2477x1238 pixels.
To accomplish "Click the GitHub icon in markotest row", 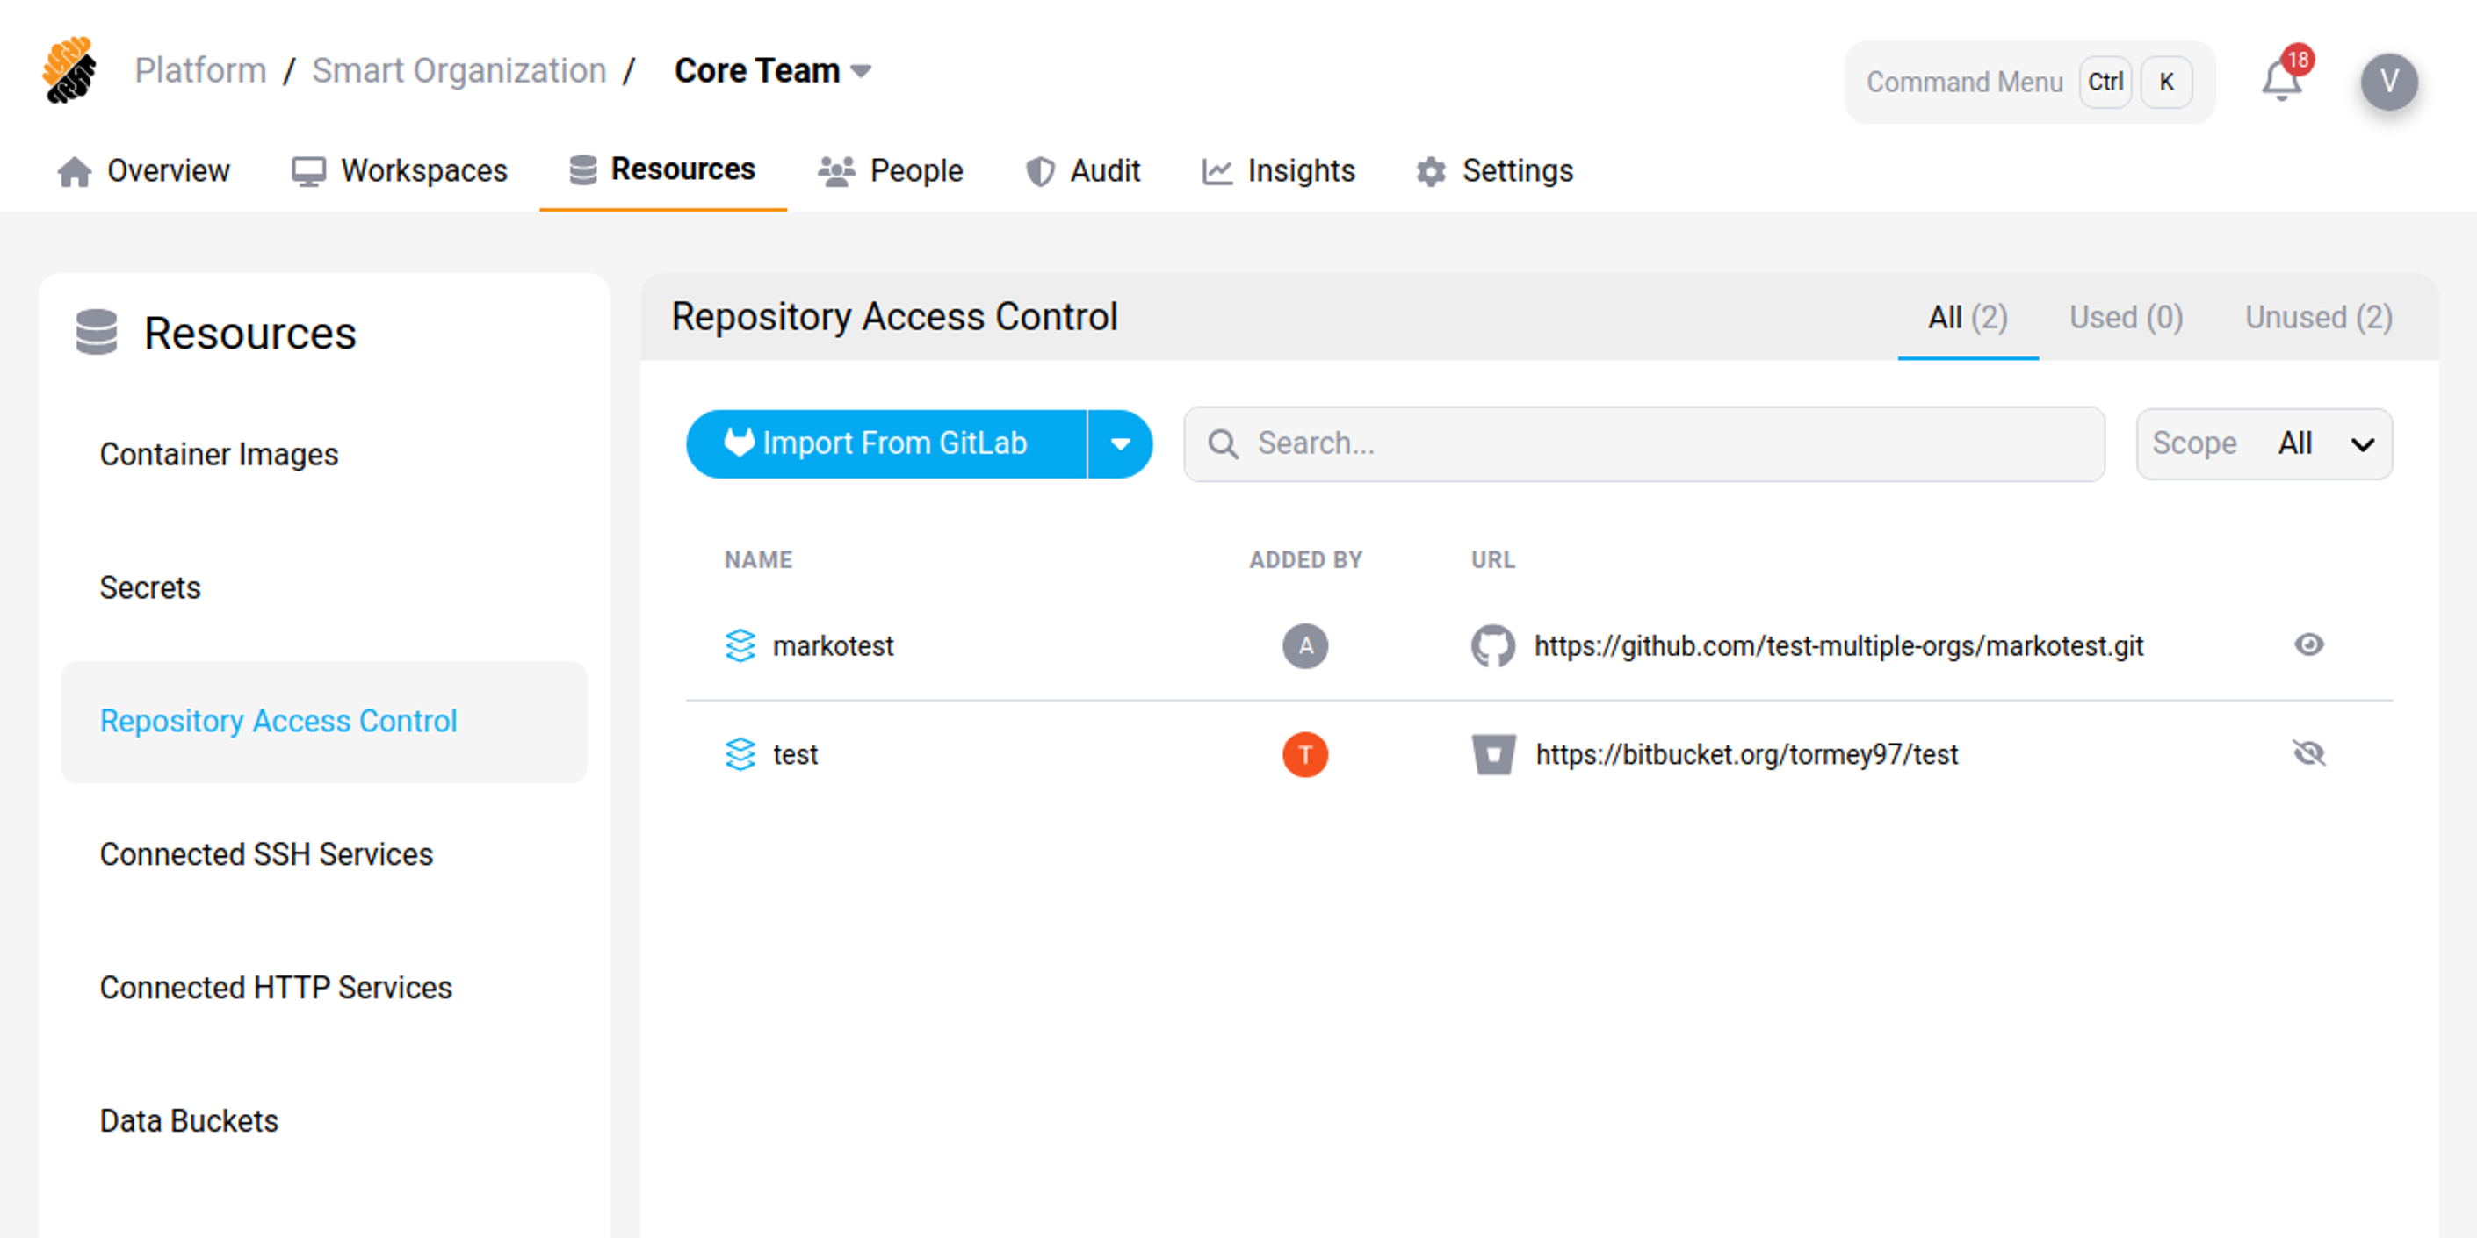I will coord(1492,645).
